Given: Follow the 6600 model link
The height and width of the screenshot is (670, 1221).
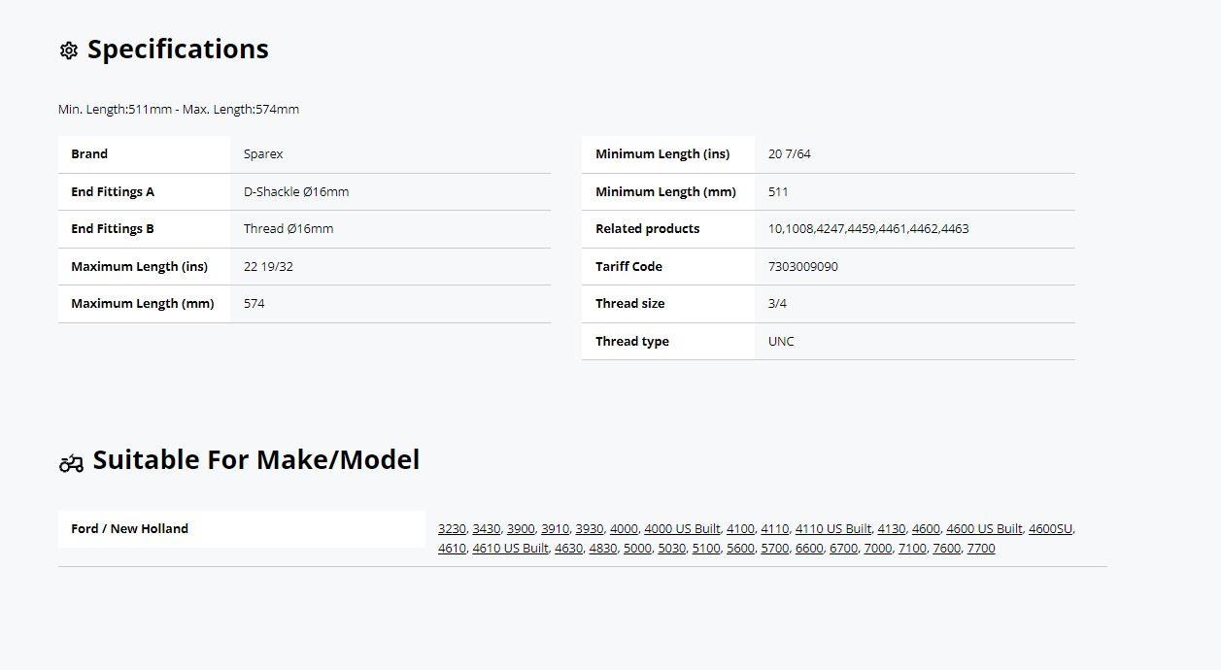Looking at the screenshot, I should (x=809, y=549).
